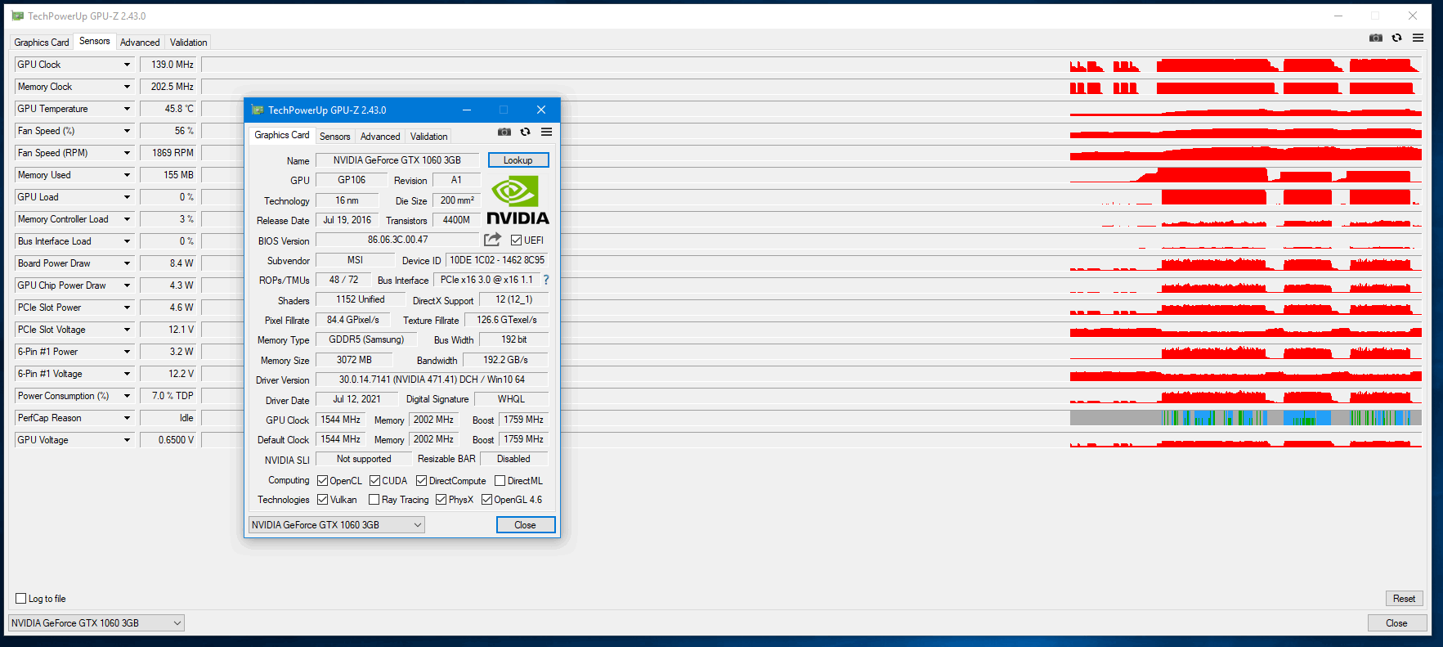
Task: Click refresh icon in Sensors window toolbar
Action: click(1397, 38)
